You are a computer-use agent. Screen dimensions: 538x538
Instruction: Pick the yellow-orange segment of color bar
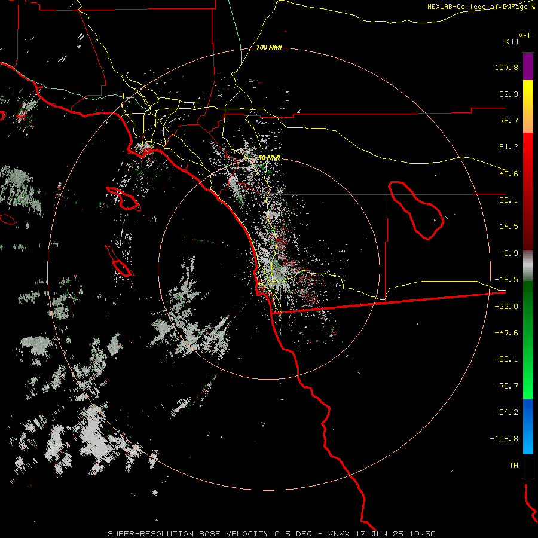(x=528, y=106)
